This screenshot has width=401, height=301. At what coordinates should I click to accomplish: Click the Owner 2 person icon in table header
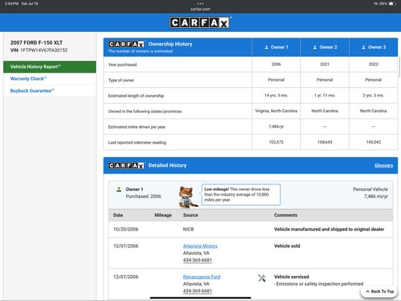(x=315, y=48)
